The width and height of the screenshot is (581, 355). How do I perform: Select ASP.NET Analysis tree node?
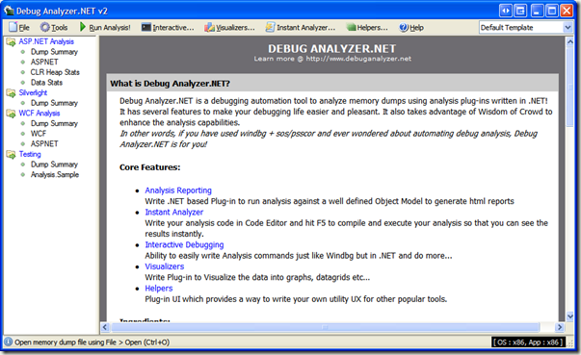coord(46,41)
